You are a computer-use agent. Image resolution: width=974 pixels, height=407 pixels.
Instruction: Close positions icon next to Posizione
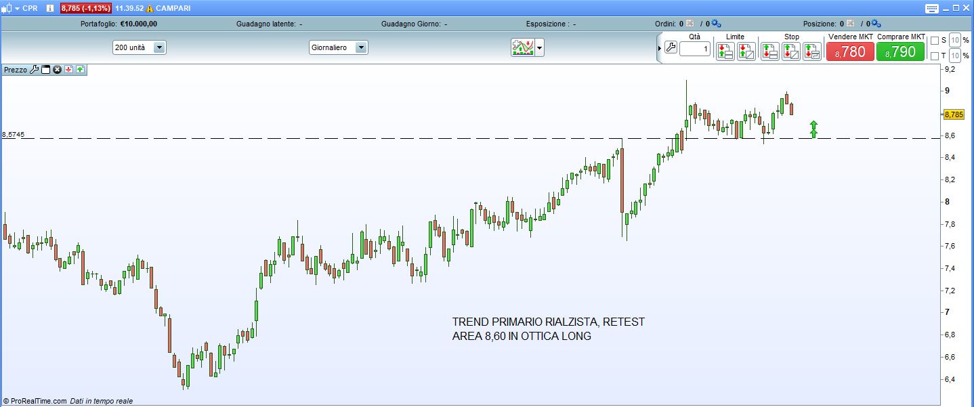[x=851, y=23]
